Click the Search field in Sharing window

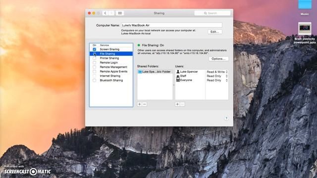click(x=212, y=13)
